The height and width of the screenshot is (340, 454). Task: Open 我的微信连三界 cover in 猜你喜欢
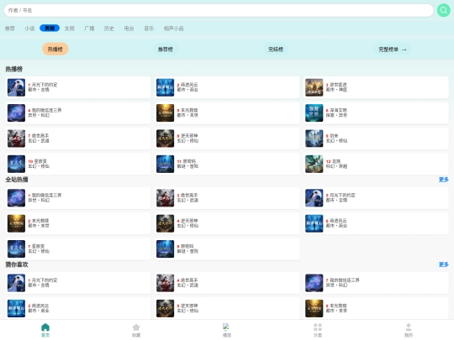pos(314,283)
